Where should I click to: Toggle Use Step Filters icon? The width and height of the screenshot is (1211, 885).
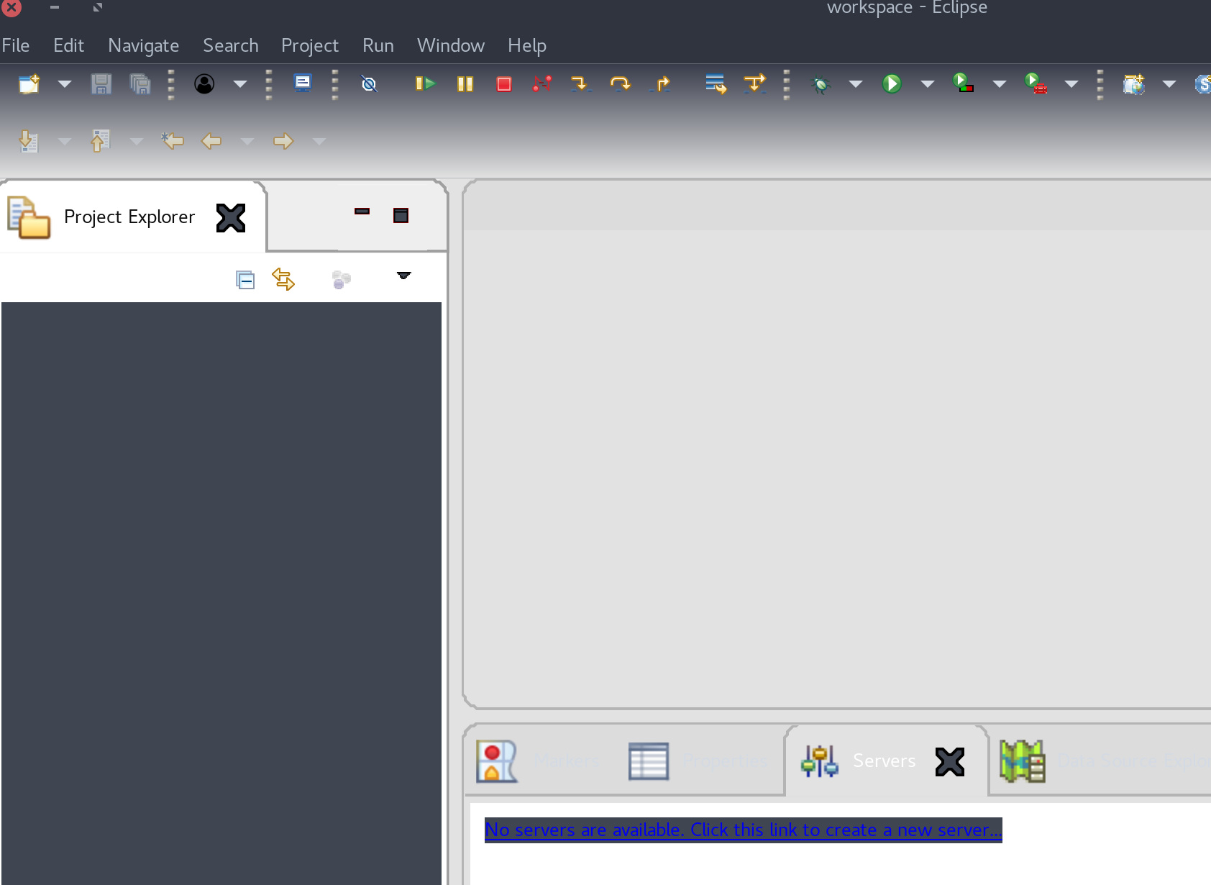pos(755,83)
